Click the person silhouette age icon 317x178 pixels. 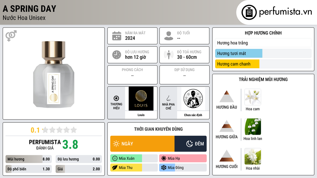(169, 36)
